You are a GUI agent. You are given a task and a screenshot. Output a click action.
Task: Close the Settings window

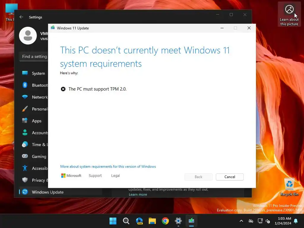tap(245, 15)
